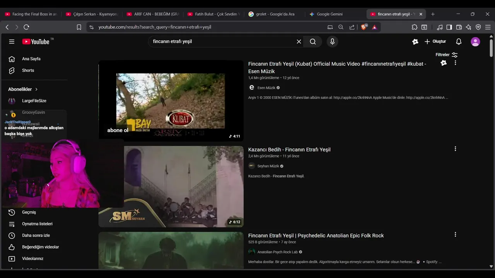Open the Oluştur create button
The image size is (495, 278).
(435, 42)
